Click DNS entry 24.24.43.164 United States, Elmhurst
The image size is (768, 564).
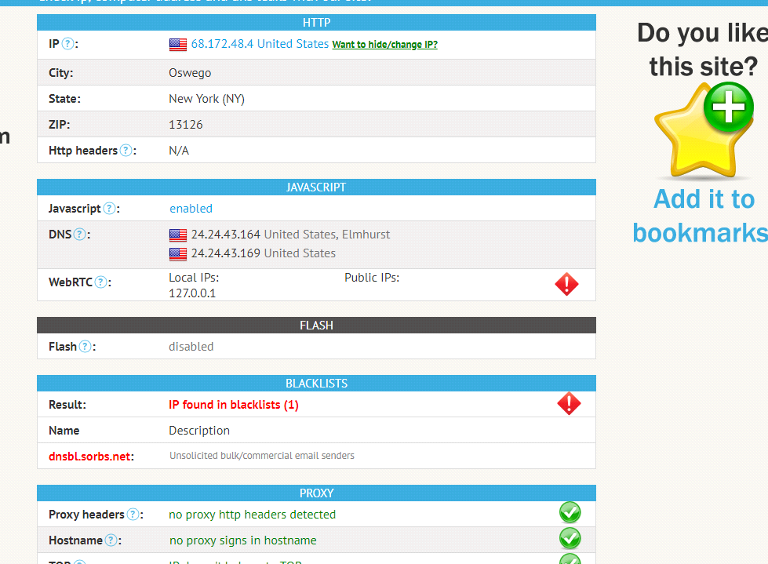click(x=290, y=235)
